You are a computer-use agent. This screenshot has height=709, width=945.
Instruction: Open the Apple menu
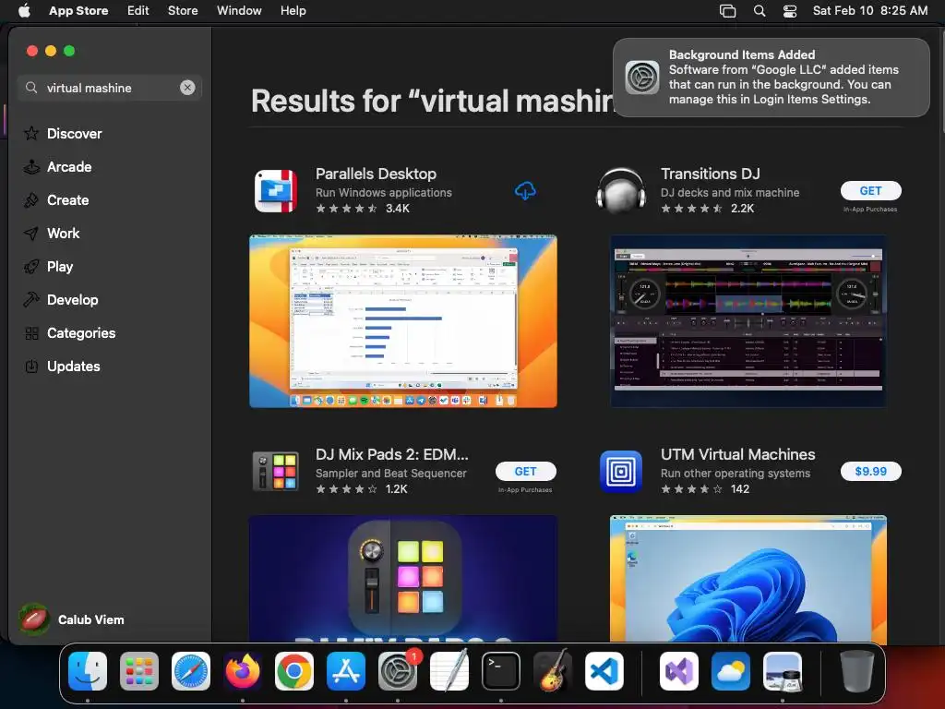coord(24,11)
